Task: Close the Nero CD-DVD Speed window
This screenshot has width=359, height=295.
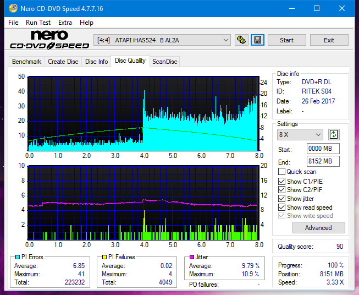Action: pyautogui.click(x=342, y=9)
